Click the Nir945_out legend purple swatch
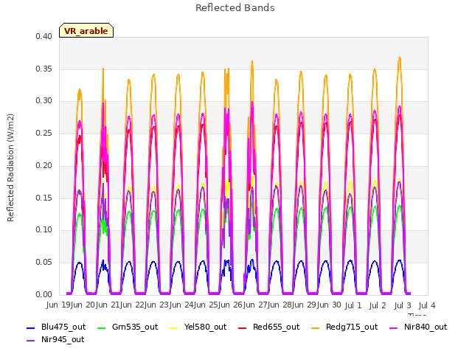Screen dimensions: 472x354 [x=31, y=341]
